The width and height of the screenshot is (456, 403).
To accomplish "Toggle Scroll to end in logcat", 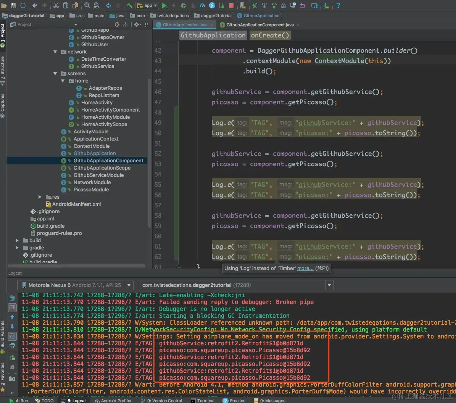I will [x=12, y=308].
